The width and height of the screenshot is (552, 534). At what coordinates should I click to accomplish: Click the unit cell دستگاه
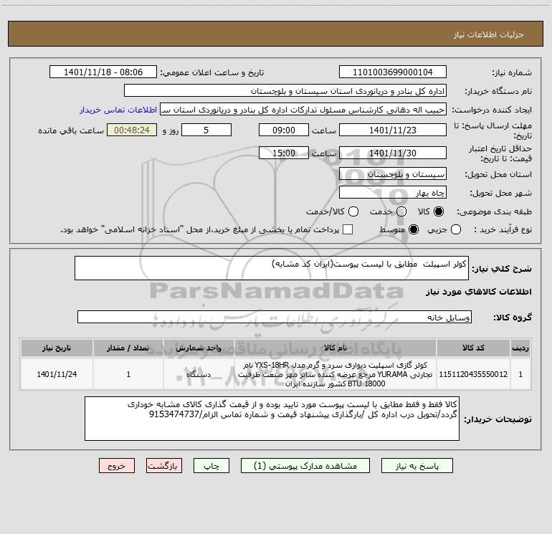199,374
